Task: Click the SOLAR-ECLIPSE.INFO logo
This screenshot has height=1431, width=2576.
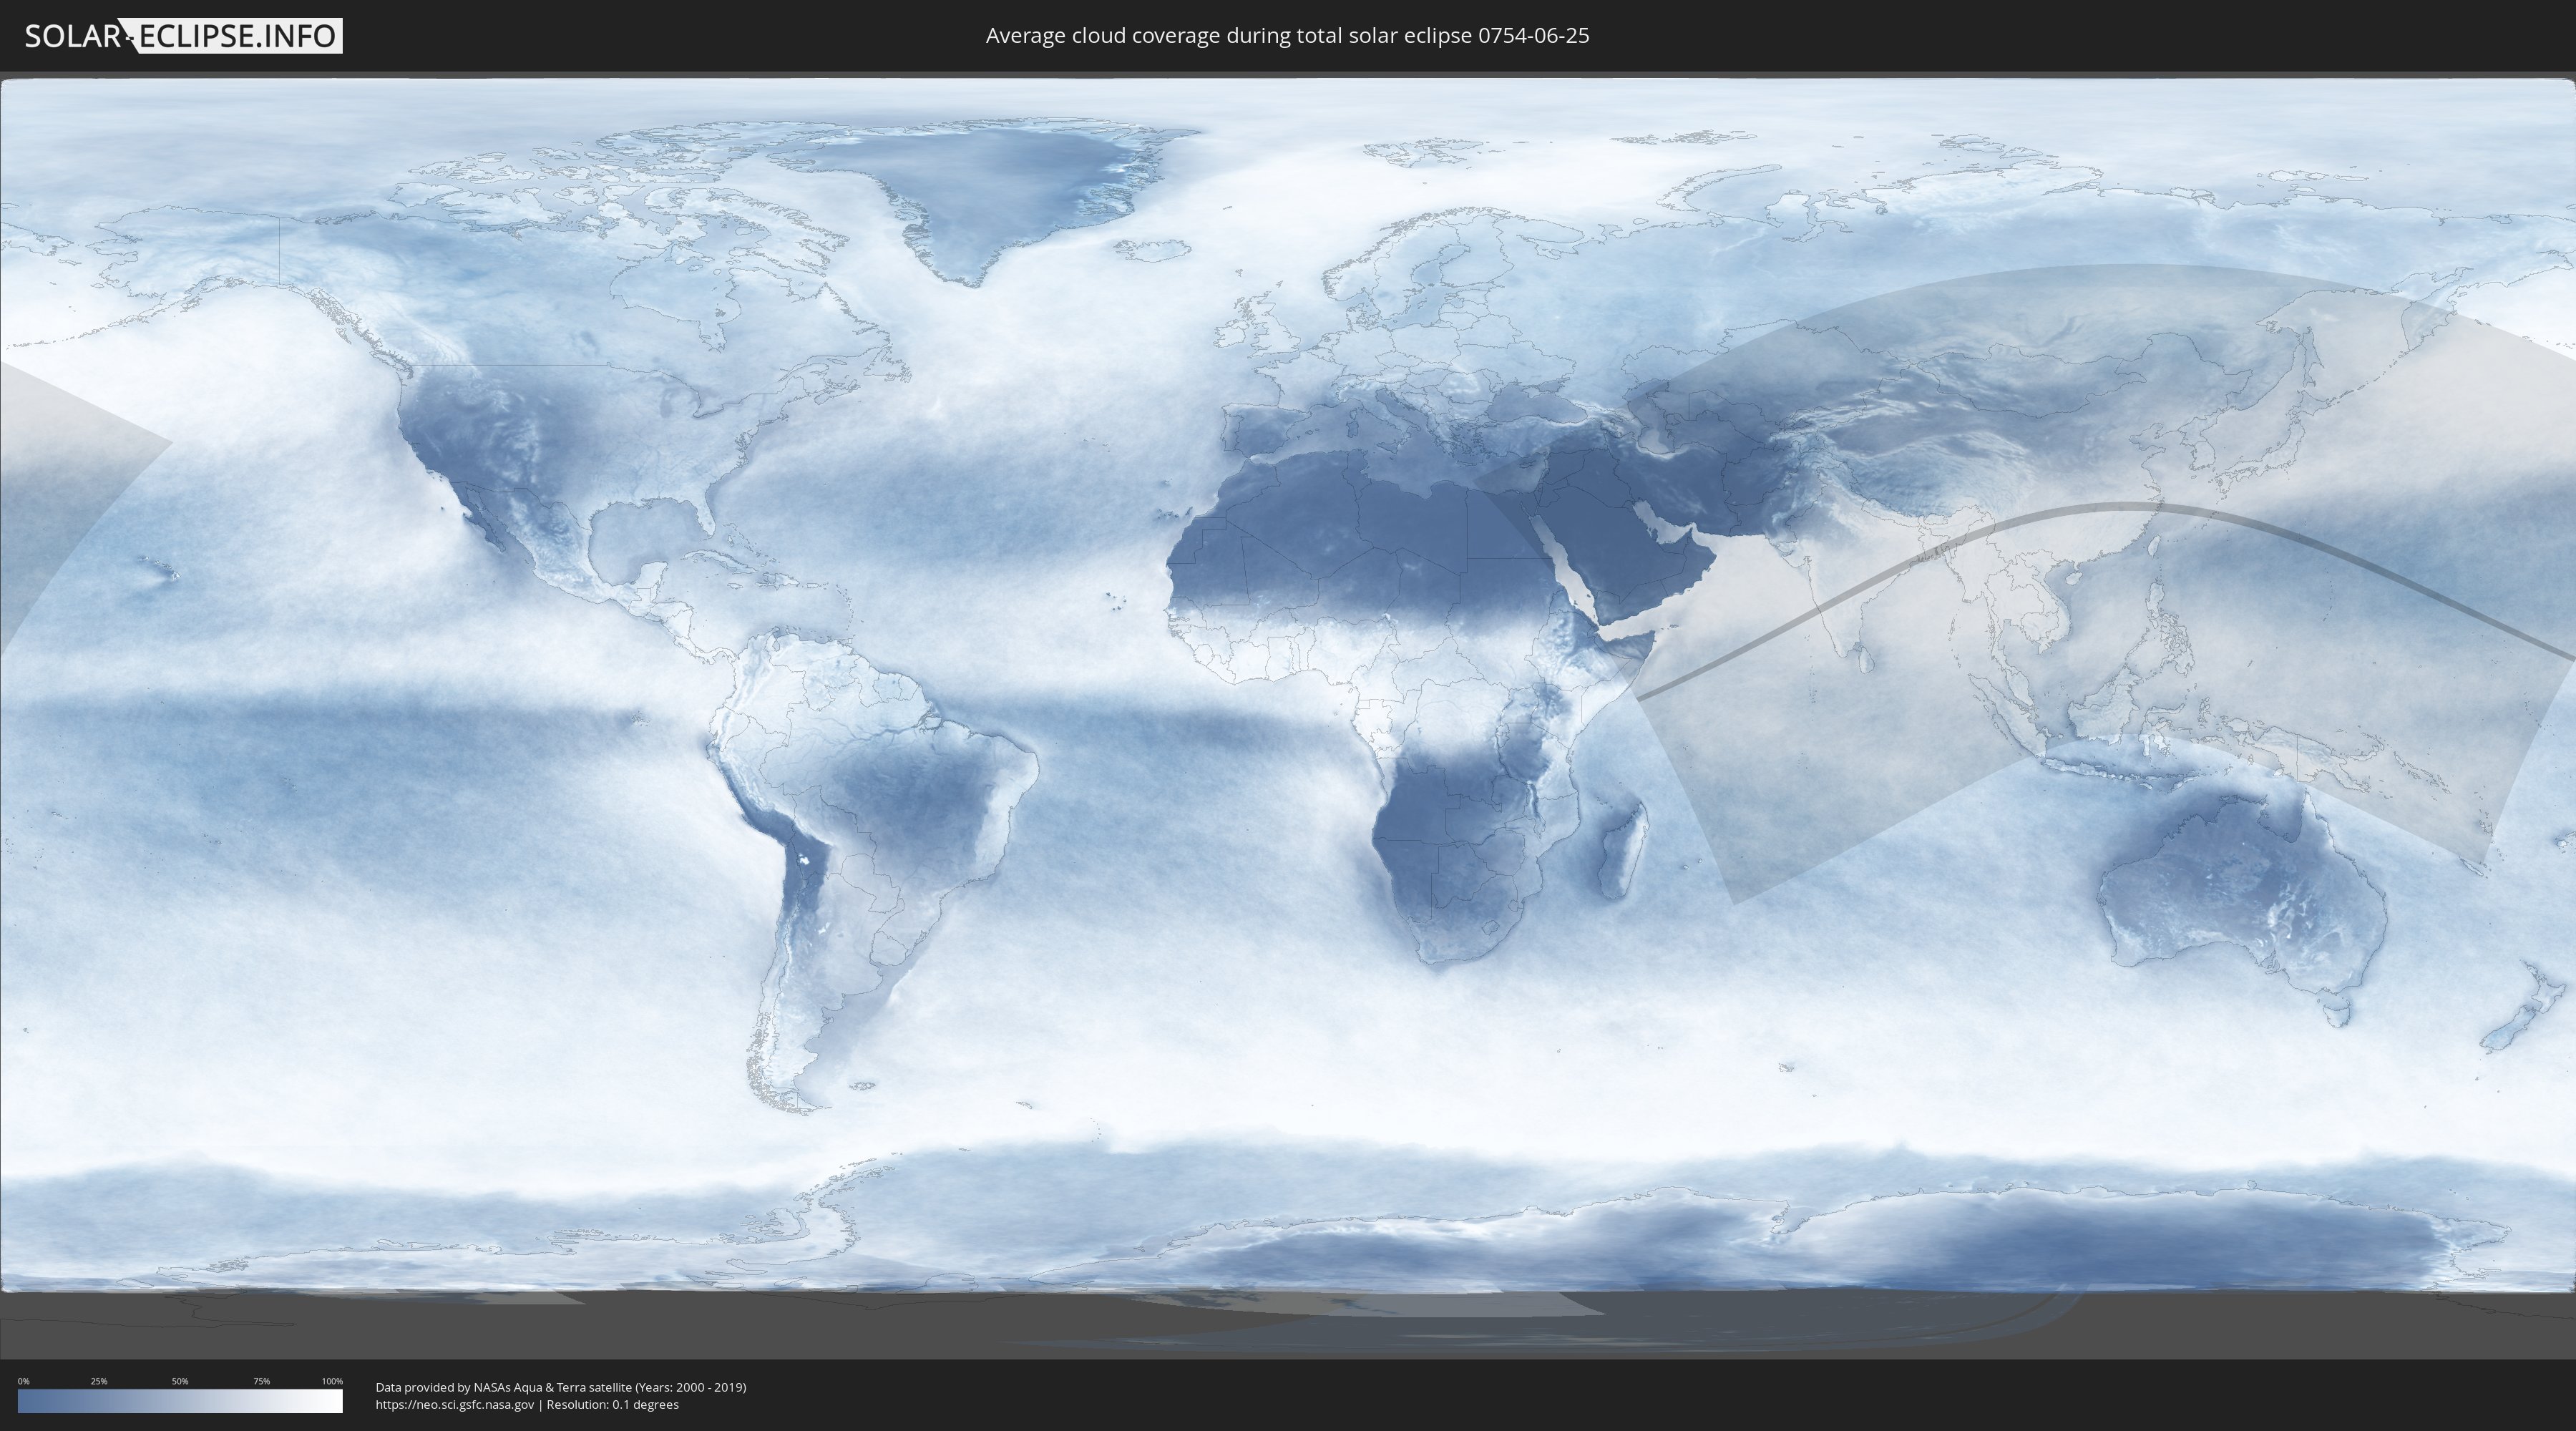Action: click(183, 36)
